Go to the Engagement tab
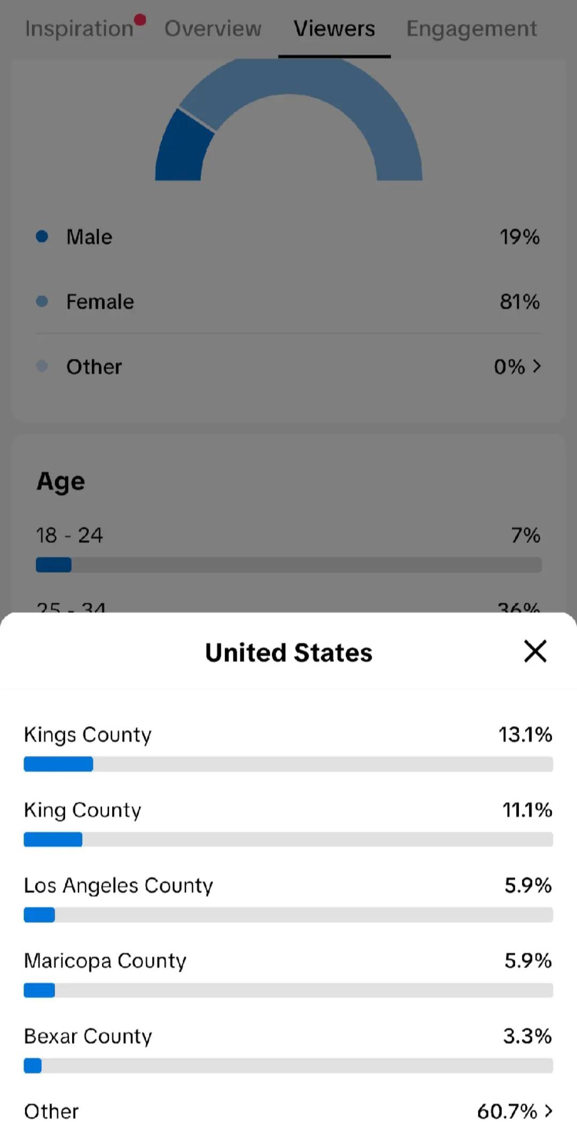The height and width of the screenshot is (1122, 577). pyautogui.click(x=471, y=29)
